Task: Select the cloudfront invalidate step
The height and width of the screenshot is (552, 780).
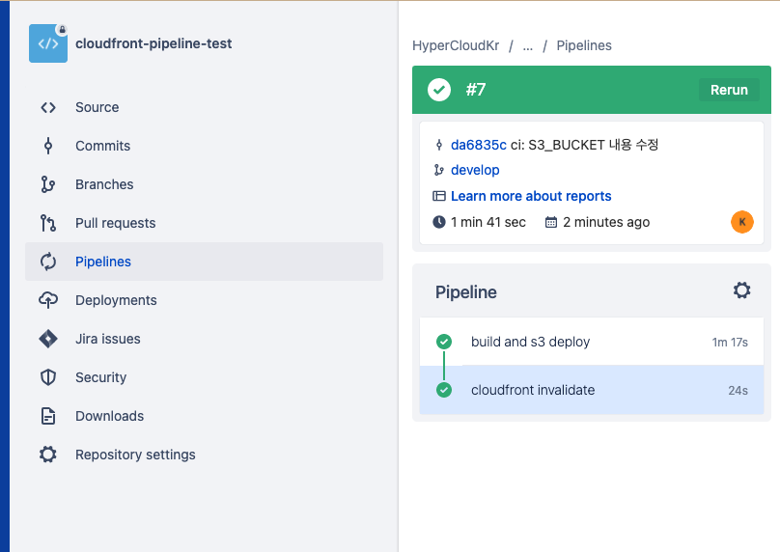Action: point(592,390)
